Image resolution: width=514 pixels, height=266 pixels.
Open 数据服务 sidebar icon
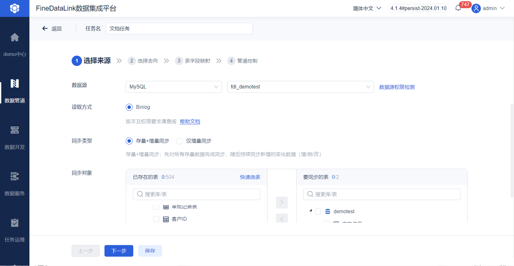[15, 176]
